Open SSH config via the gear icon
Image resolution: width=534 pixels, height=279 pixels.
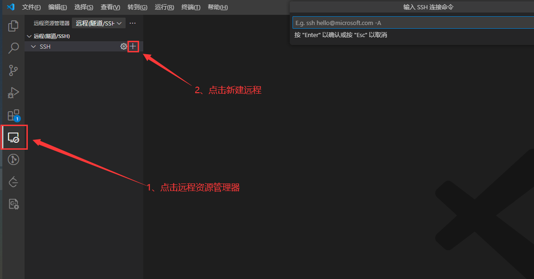[123, 46]
